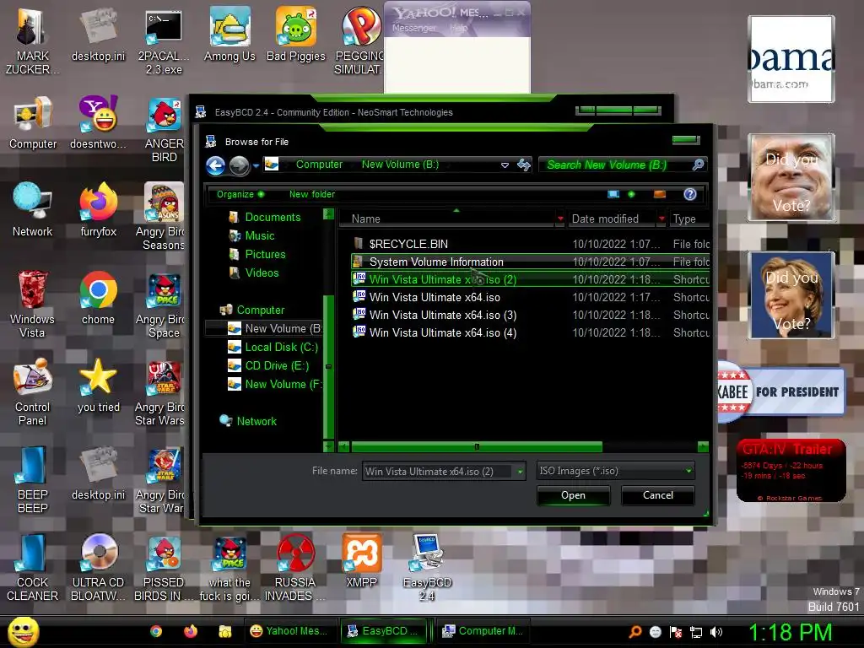The image size is (864, 648).
Task: Click the refresh icon beside address bar
Action: pyautogui.click(x=524, y=165)
